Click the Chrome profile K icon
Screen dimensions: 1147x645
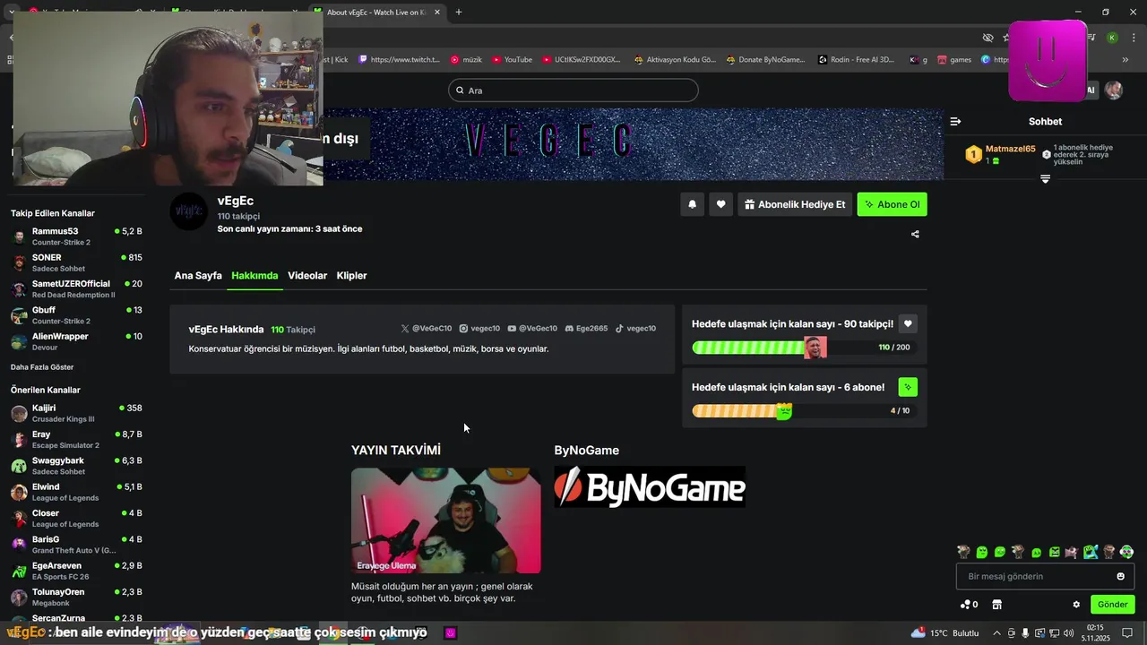click(x=1112, y=38)
